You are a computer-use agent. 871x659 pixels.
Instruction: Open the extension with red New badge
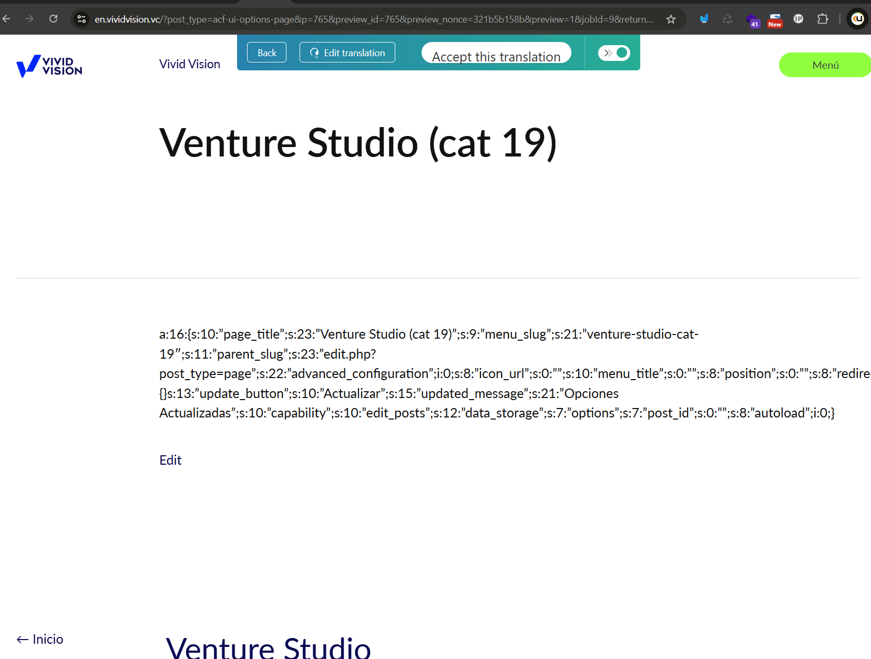coord(775,20)
